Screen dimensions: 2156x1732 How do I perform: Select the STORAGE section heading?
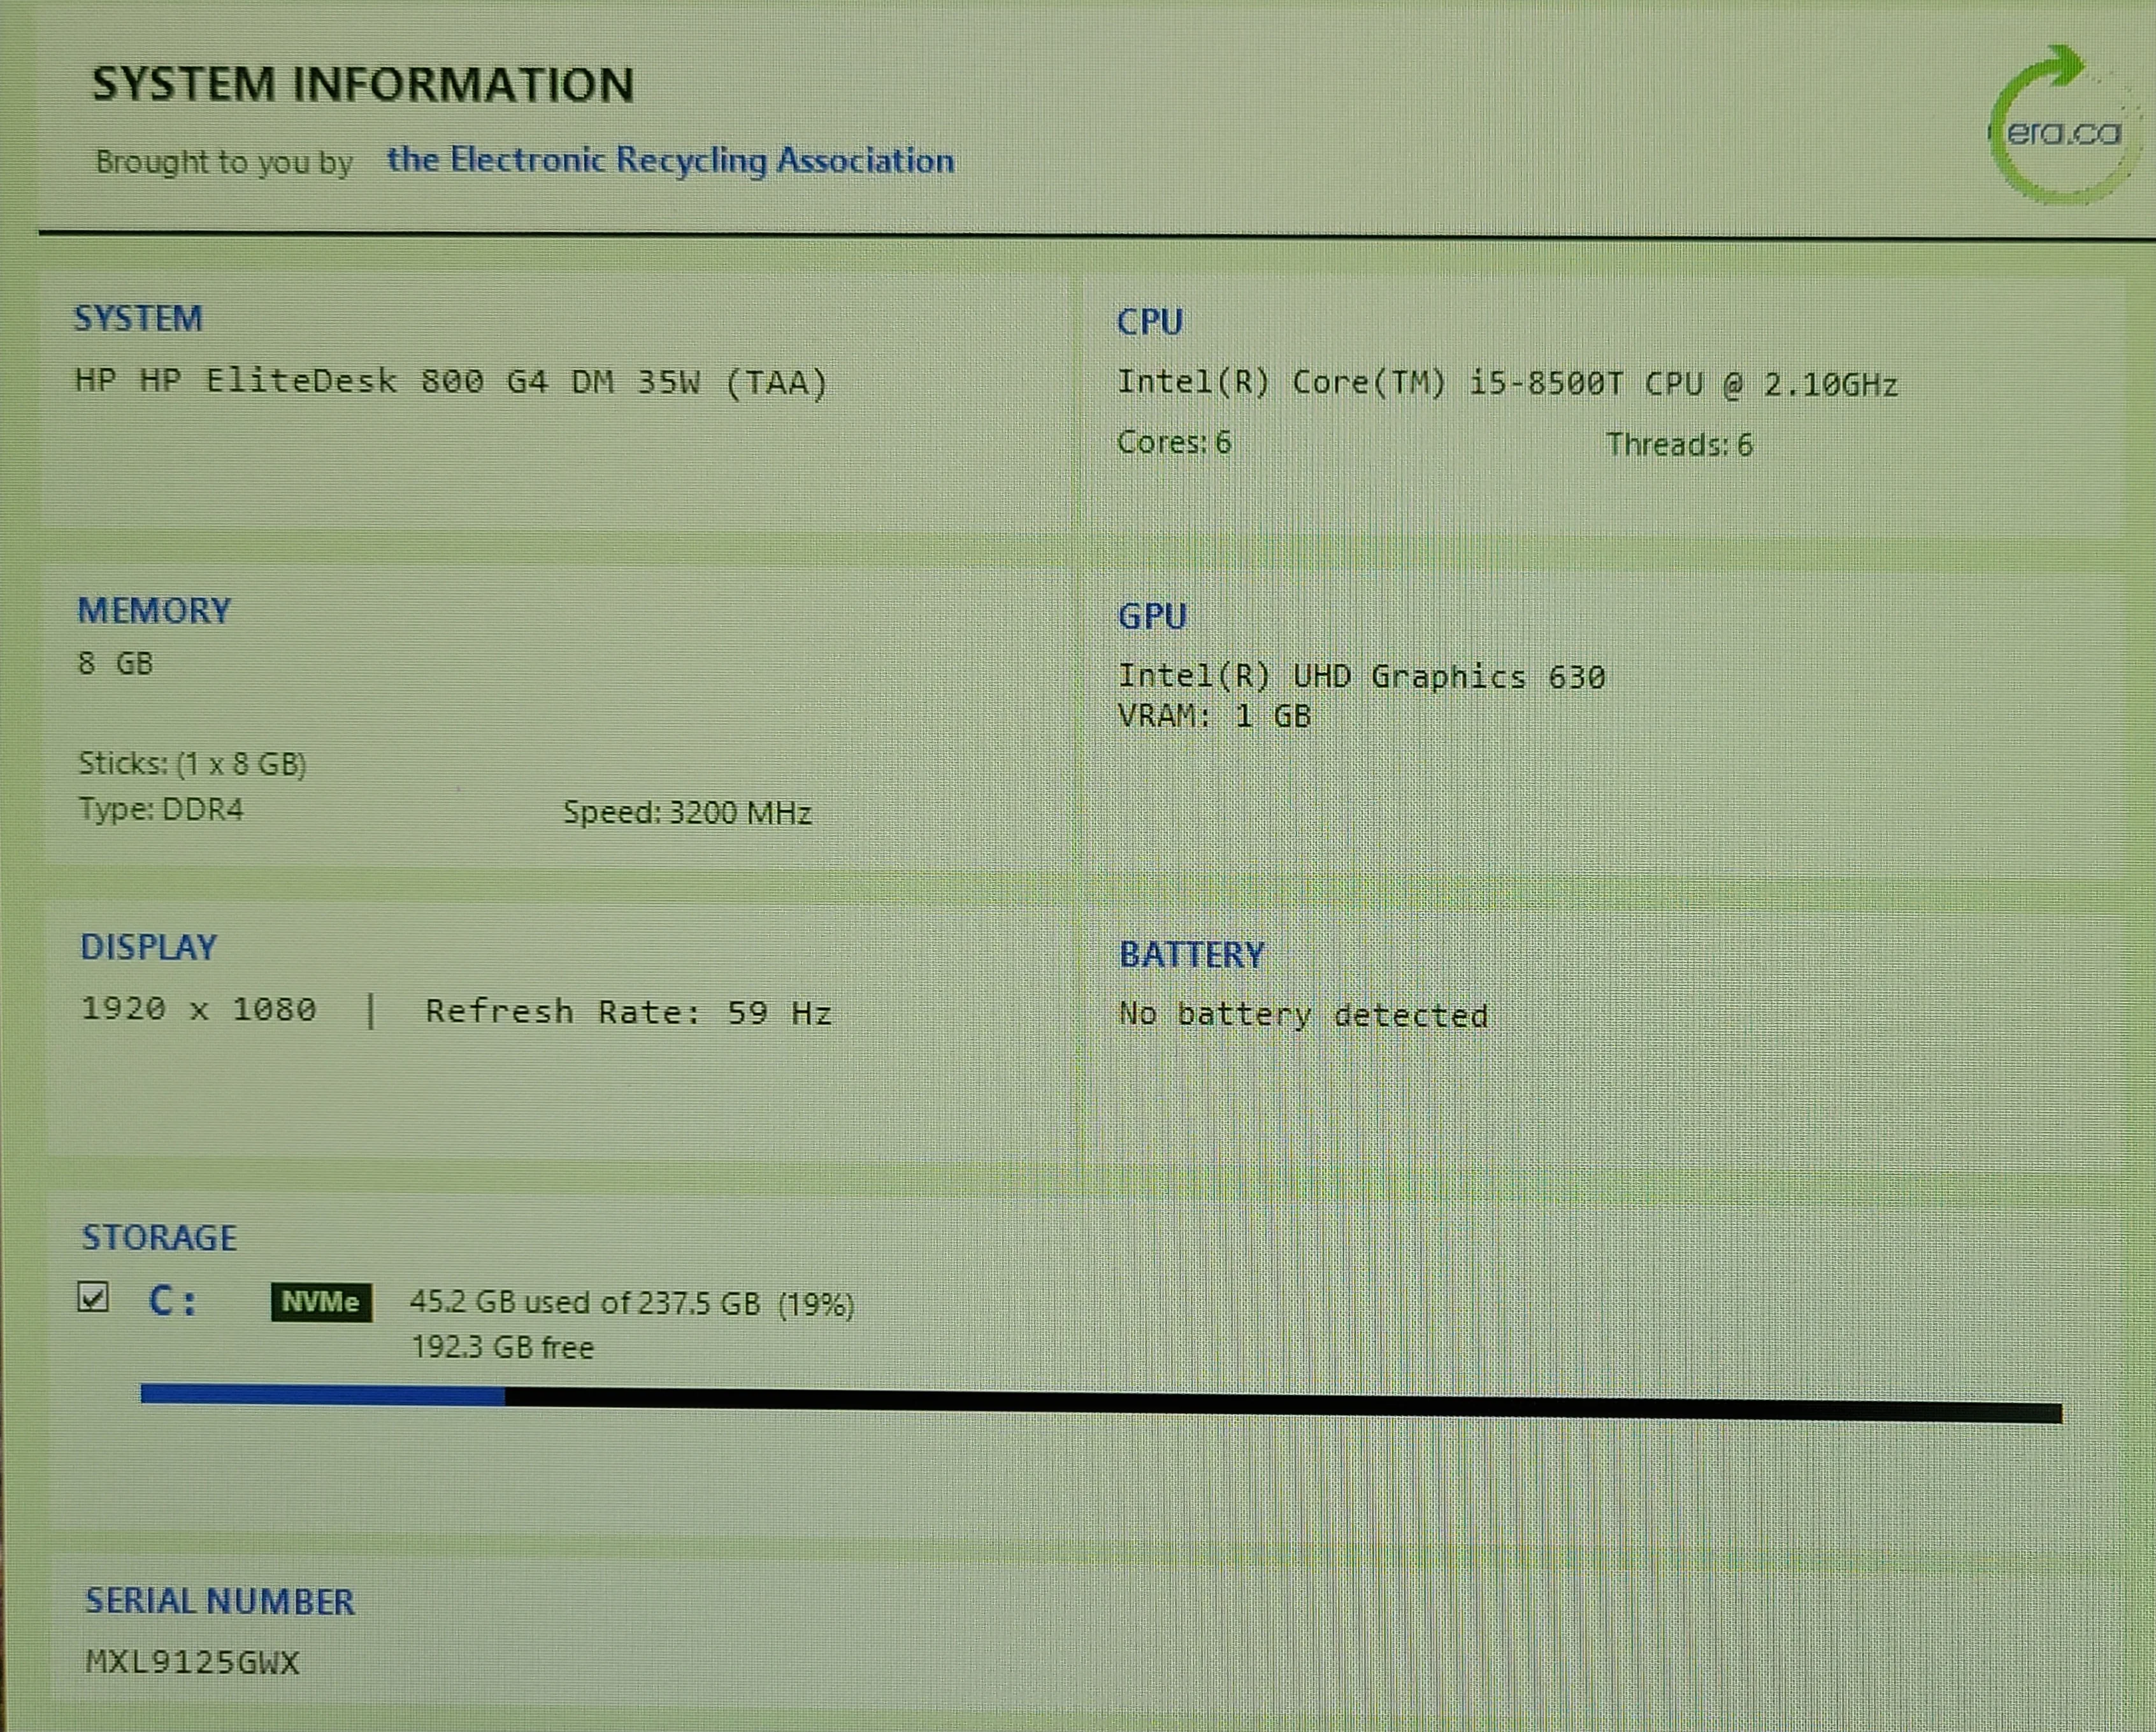point(160,1238)
